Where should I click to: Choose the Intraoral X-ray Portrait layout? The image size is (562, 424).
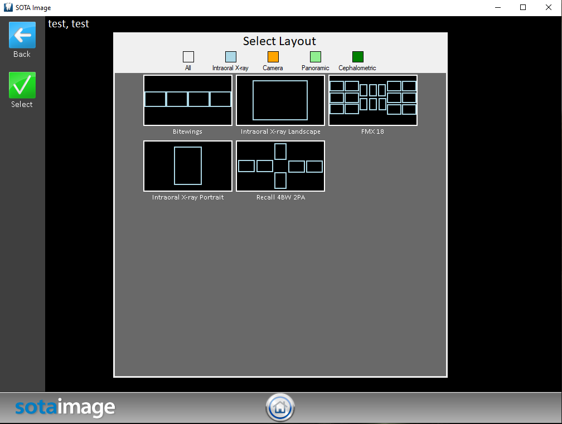(x=188, y=166)
